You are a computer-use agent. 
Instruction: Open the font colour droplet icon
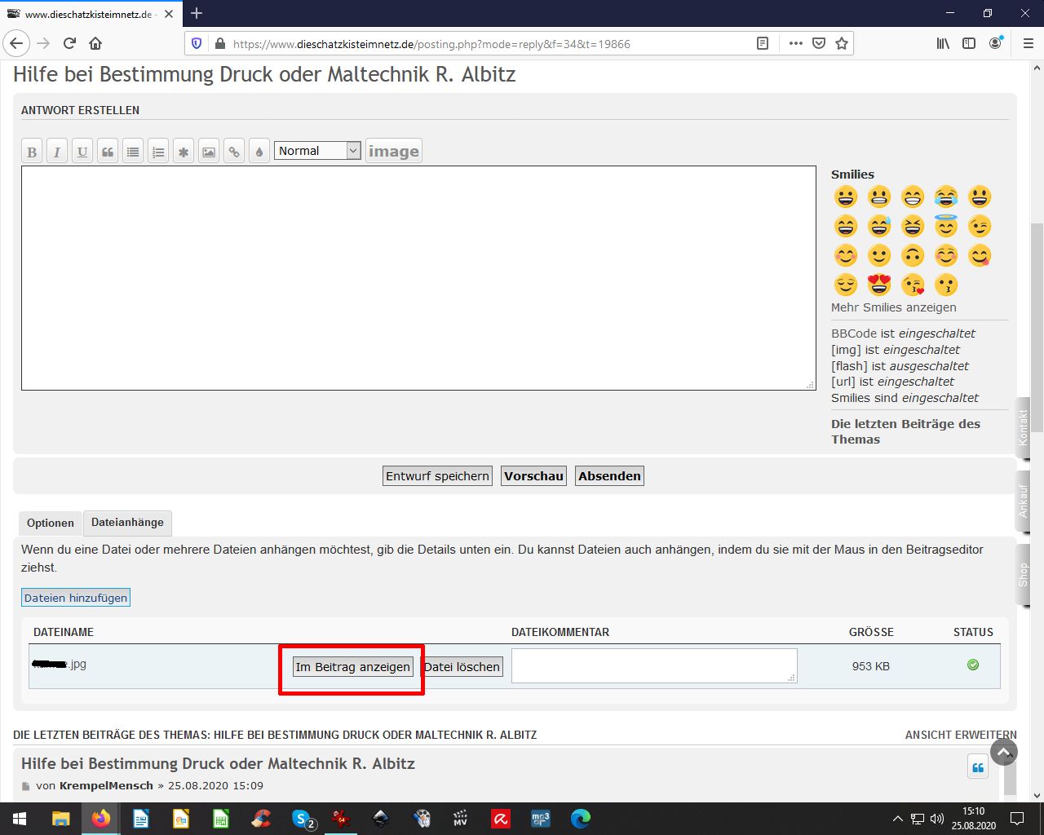(x=259, y=152)
